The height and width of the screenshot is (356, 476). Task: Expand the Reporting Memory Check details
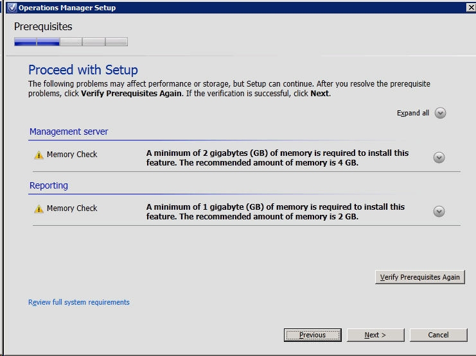pyautogui.click(x=439, y=212)
